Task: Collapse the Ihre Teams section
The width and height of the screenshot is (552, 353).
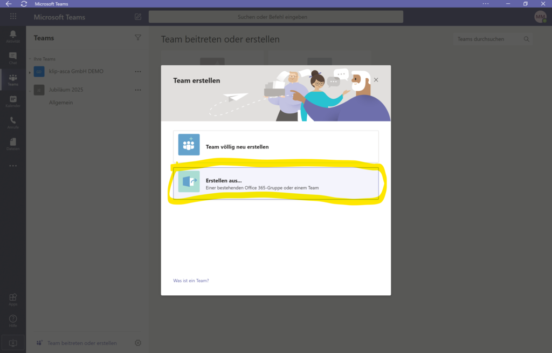Action: coord(30,59)
